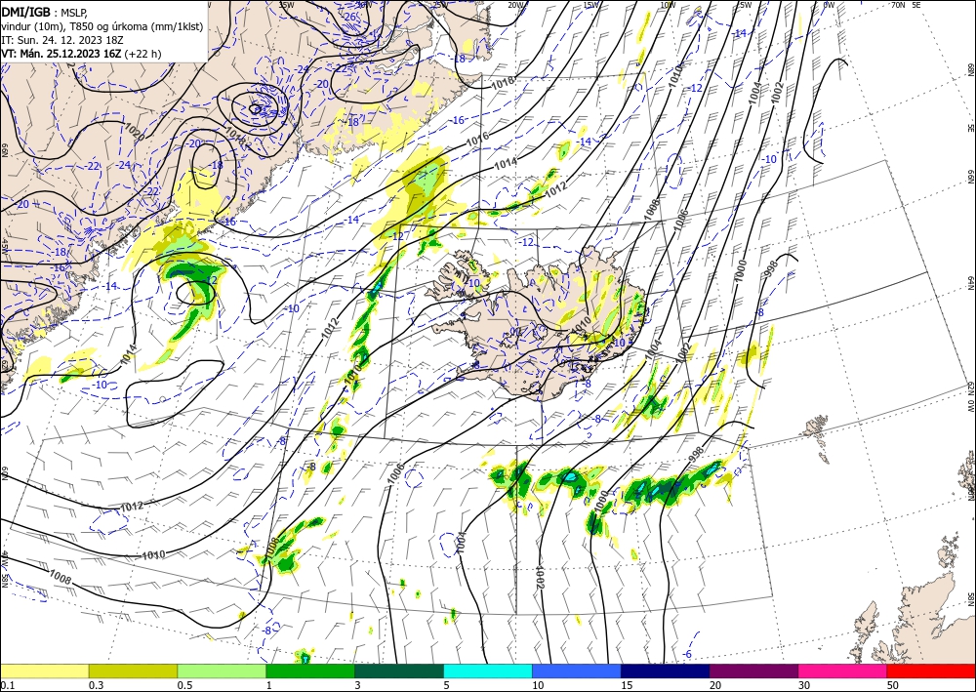Click the closed low-pressure center over Greenland

click(255, 108)
